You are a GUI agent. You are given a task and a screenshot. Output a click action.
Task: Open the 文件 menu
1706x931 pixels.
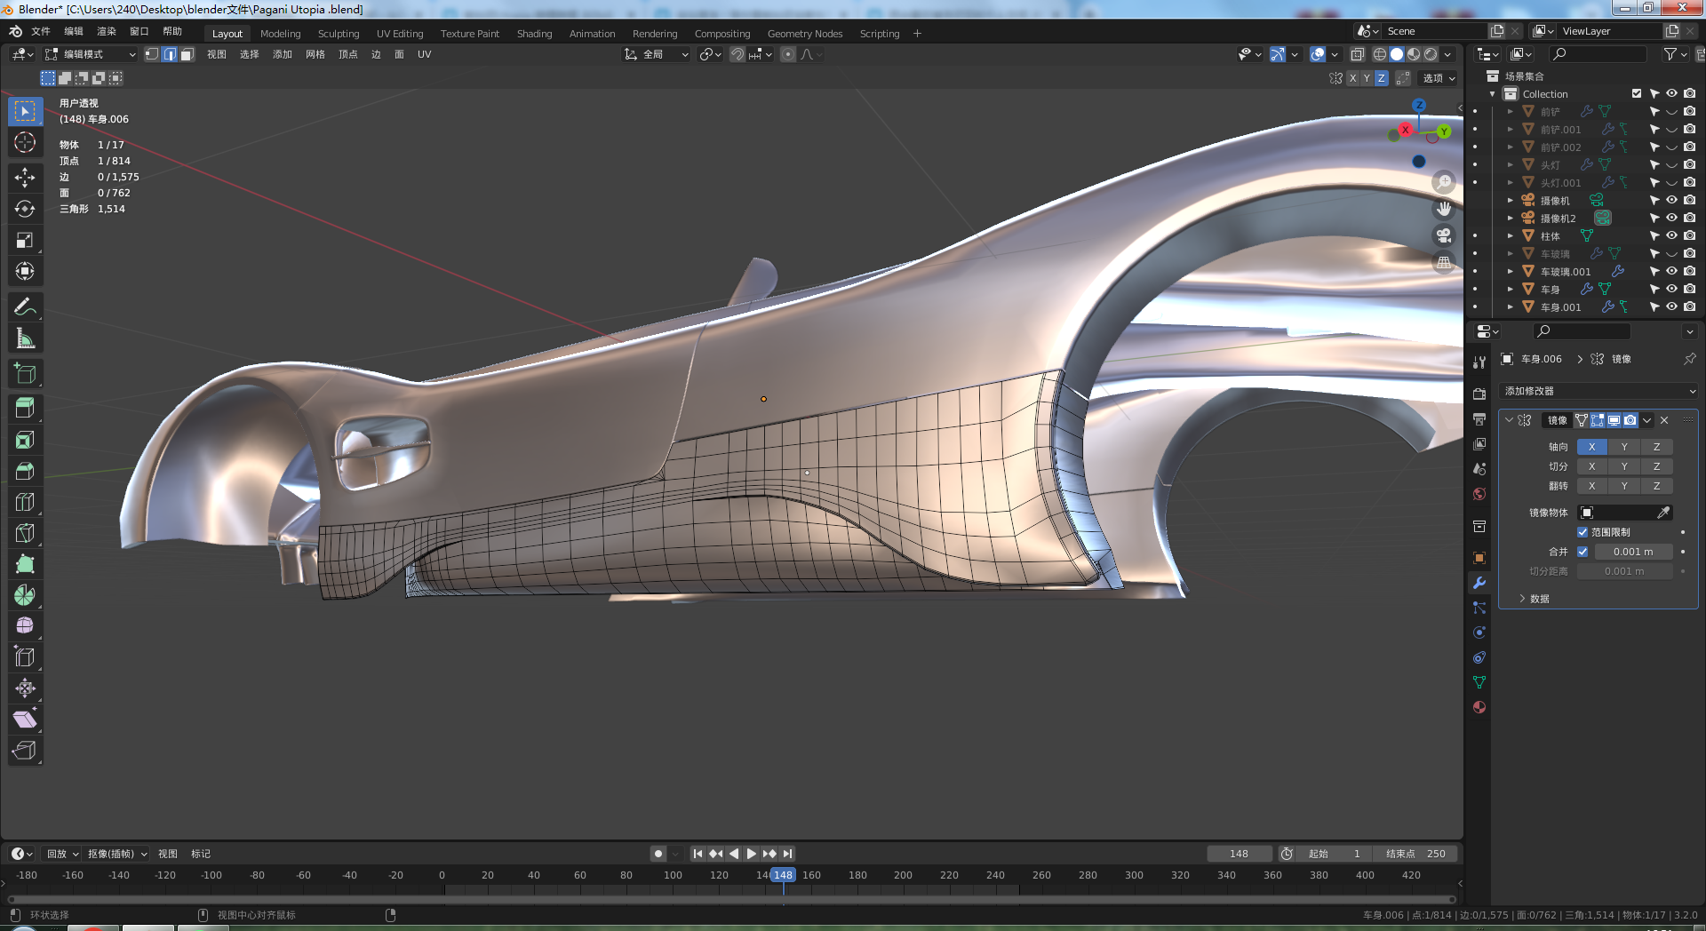tap(41, 31)
